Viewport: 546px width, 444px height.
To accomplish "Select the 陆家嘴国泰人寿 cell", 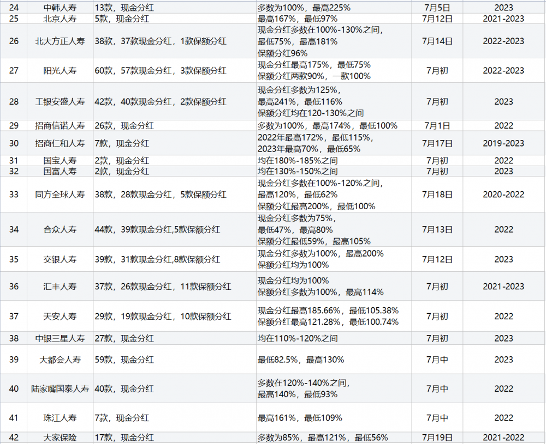I will pos(60,388).
